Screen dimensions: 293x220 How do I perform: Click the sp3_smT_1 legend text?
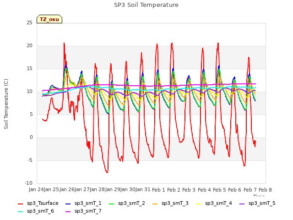[x=88, y=203]
